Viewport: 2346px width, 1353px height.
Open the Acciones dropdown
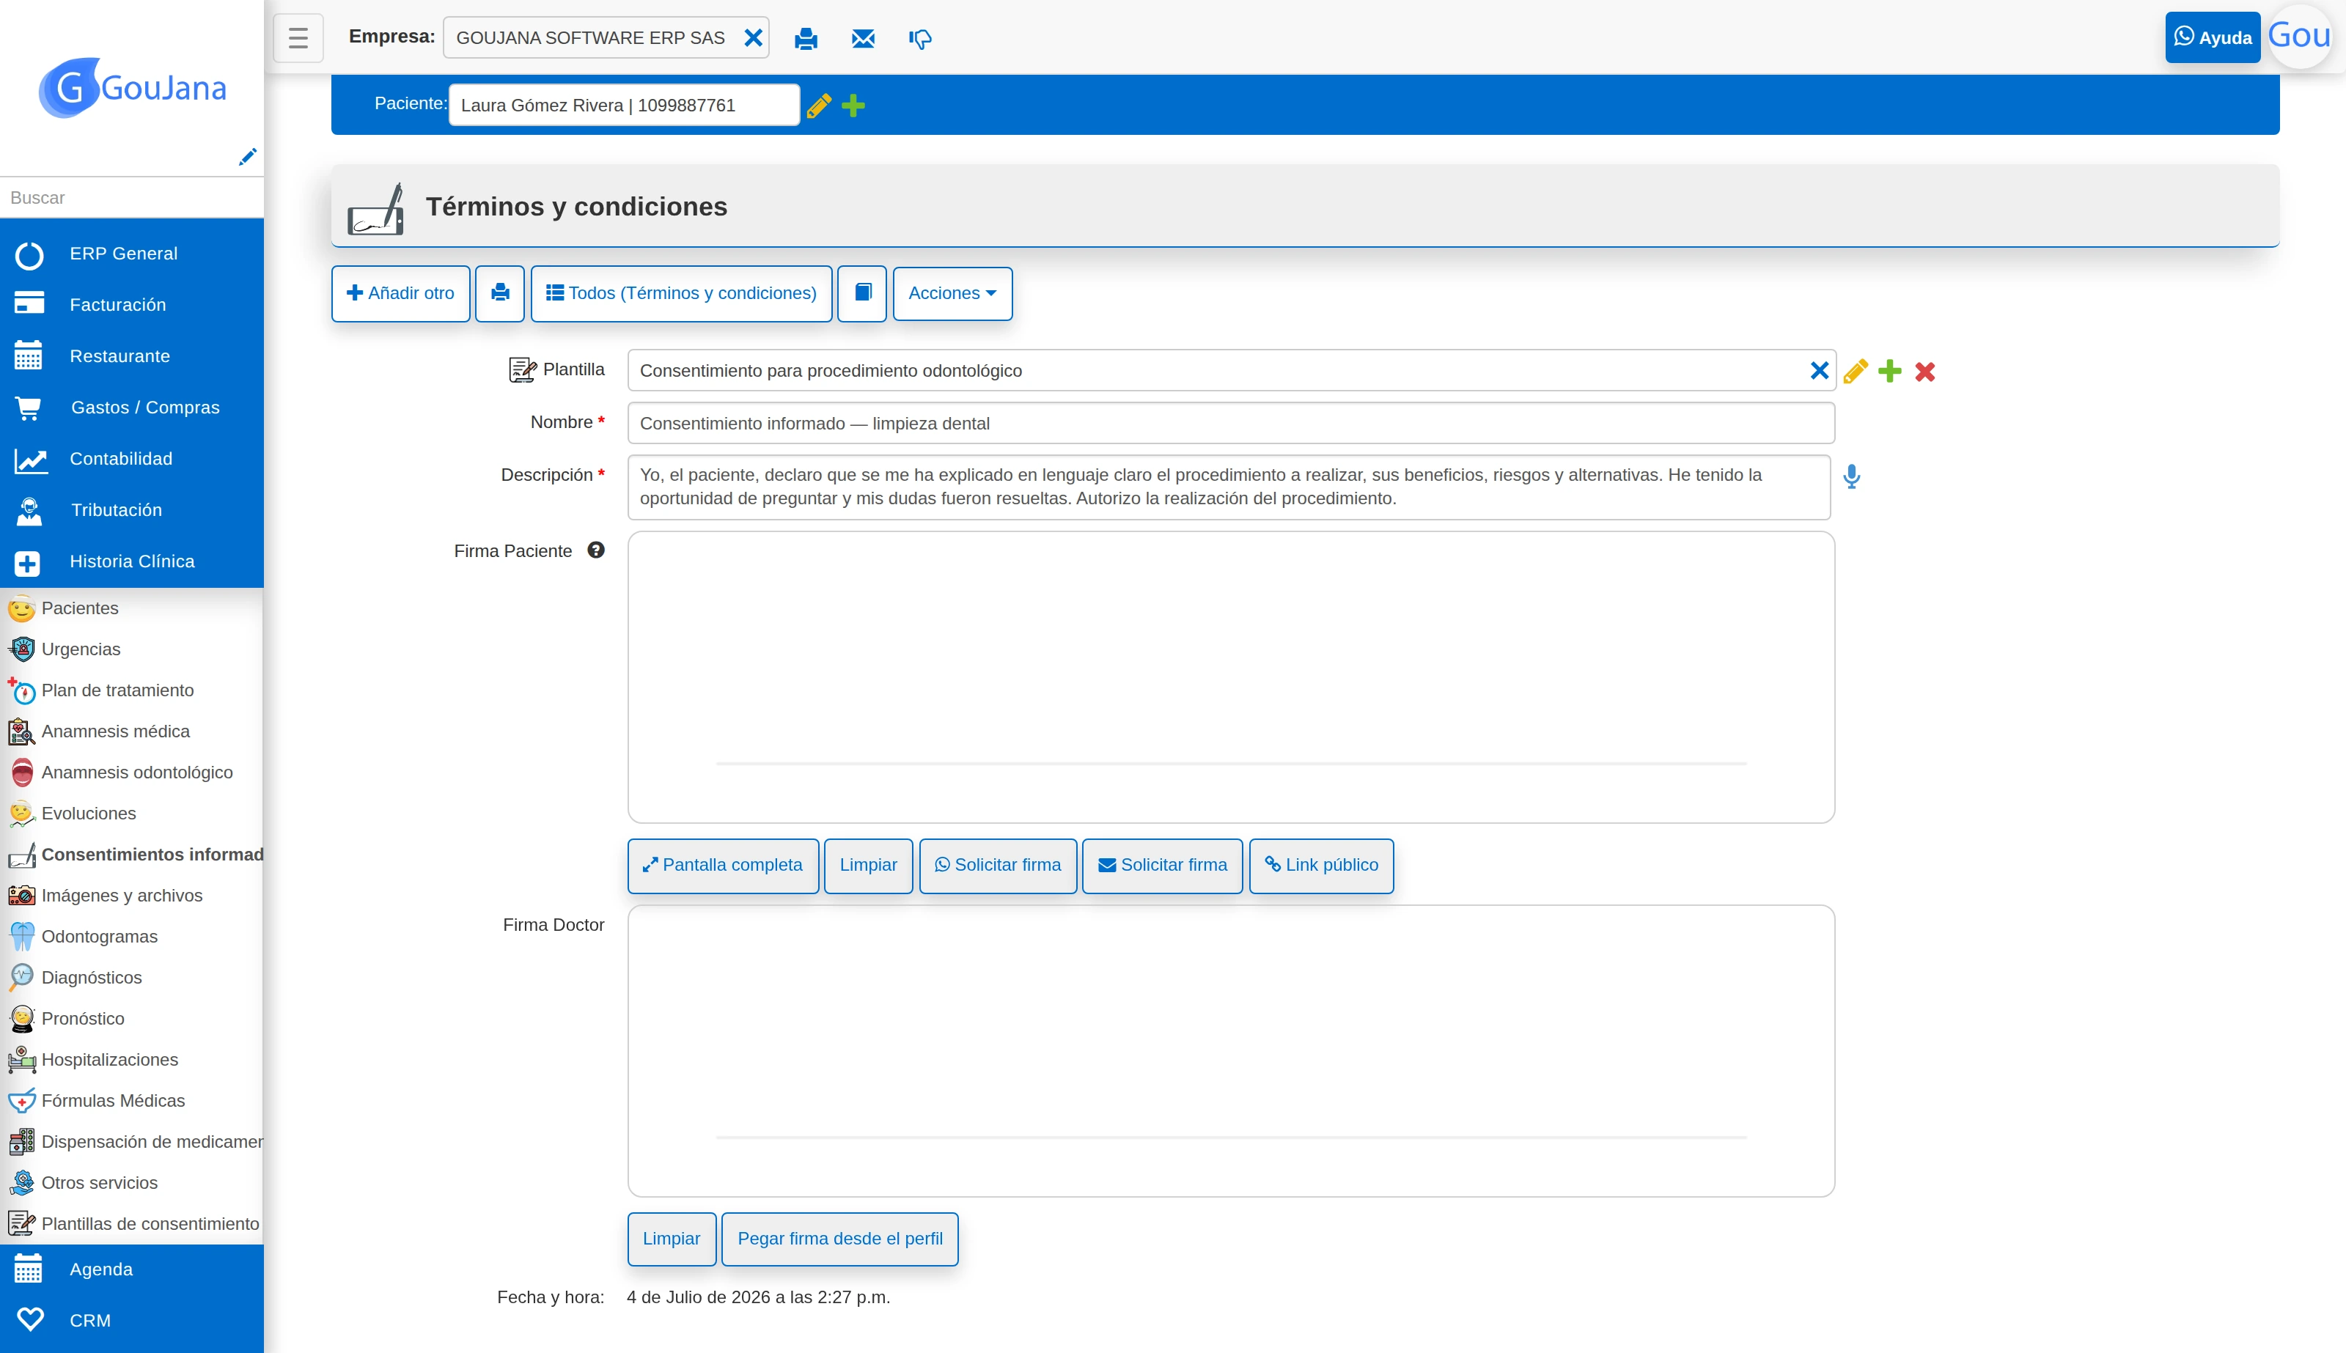click(x=953, y=294)
